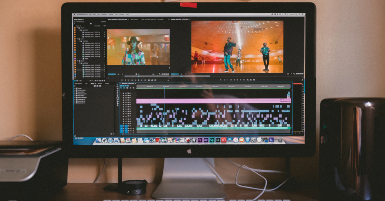Screen dimensions: 385x201
Task: Select the Pen tool
Action: tap(118, 102)
